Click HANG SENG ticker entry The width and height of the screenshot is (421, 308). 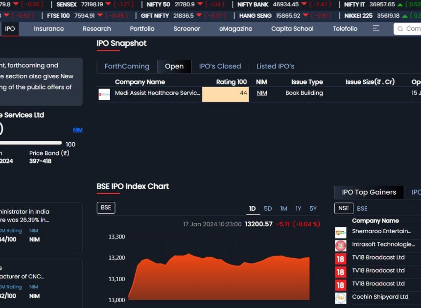coord(285,16)
